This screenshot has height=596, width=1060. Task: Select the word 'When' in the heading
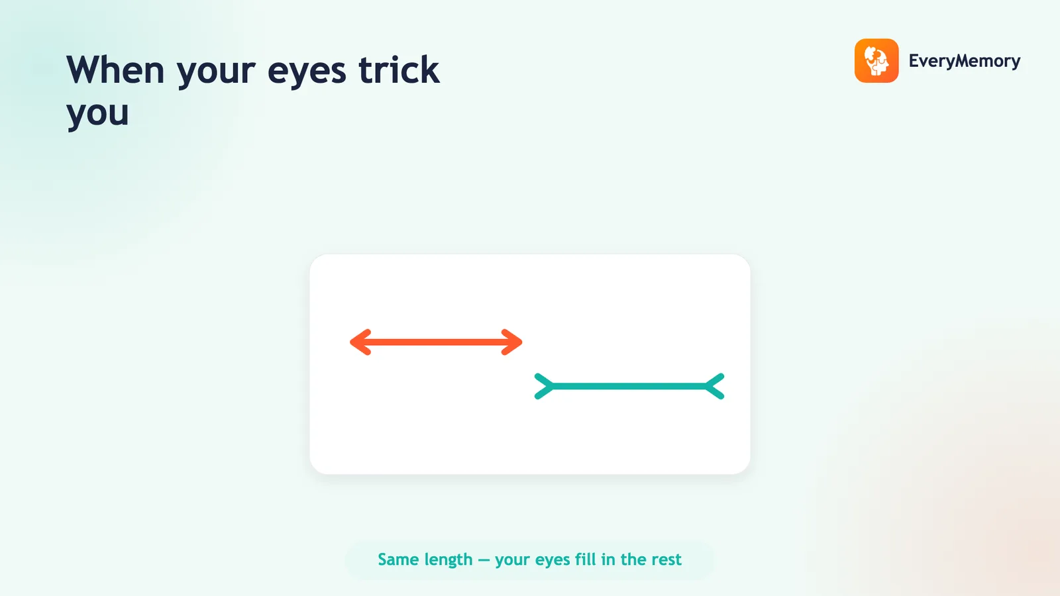(115, 70)
